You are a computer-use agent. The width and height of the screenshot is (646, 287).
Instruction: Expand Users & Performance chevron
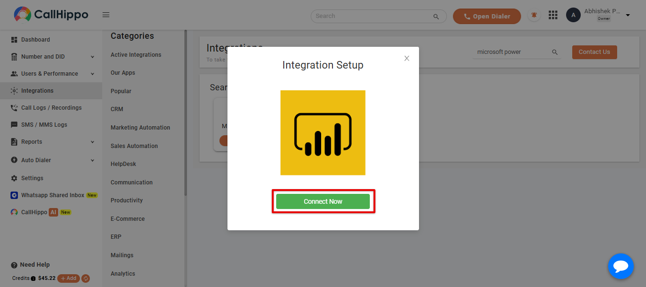tap(92, 74)
